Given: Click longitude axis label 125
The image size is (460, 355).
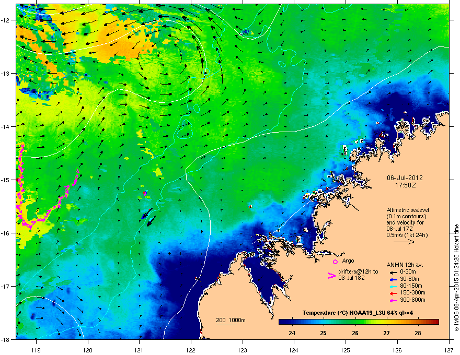Looking at the screenshot, I should (346, 350).
